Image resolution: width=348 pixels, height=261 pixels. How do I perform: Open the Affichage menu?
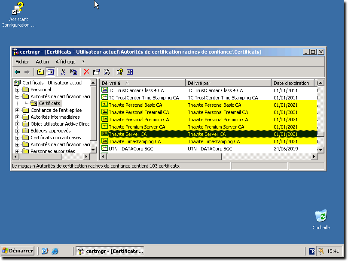pyautogui.click(x=65, y=62)
